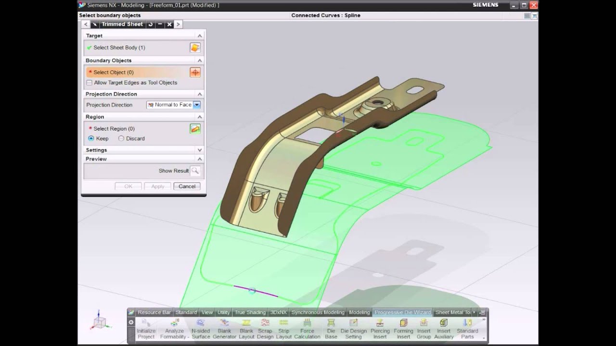Open Piercing Insert tool
This screenshot has width=616, height=346.
(x=380, y=328)
